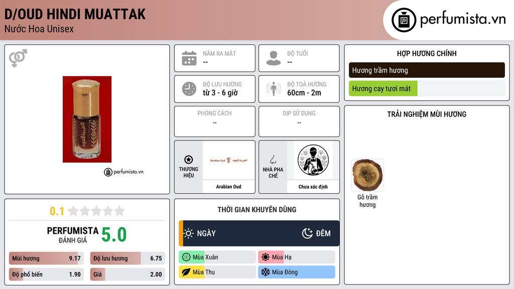Click the perfumista.vn bottle logo icon

click(404, 20)
